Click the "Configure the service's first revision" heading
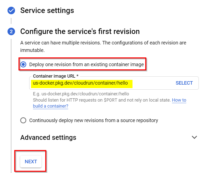The width and height of the screenshot is (203, 173). coord(80,31)
